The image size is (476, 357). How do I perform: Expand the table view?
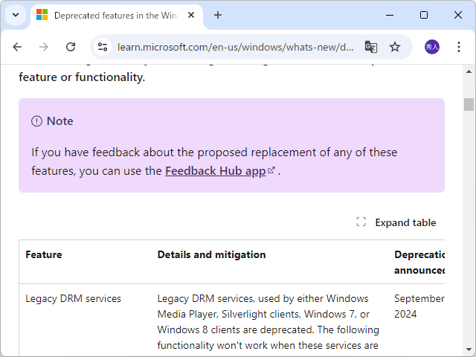point(405,222)
